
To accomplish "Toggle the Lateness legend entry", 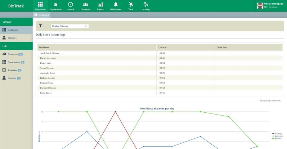I will [x=277, y=136].
